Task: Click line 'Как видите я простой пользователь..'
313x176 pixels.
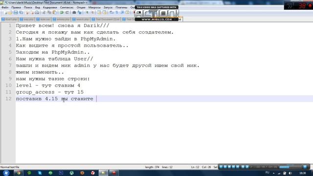Action: pyautogui.click(x=72, y=45)
